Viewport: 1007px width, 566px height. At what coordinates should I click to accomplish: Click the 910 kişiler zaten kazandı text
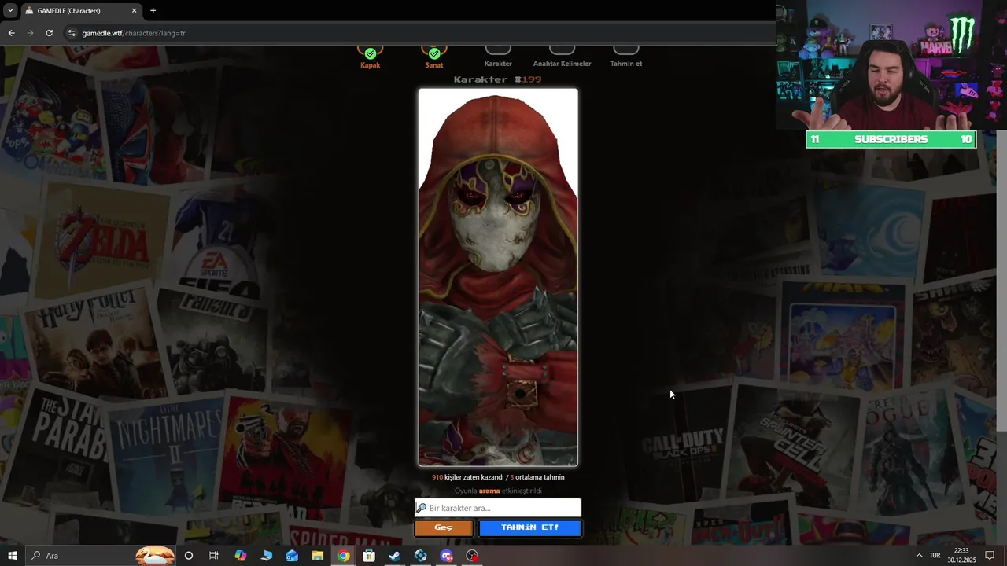[467, 477]
